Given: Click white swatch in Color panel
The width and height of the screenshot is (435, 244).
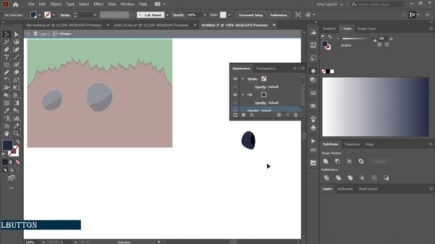Looking at the screenshot, I should 332,71.
